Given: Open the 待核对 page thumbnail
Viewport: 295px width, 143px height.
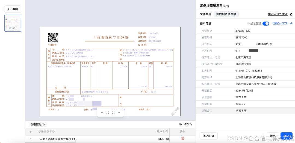Looking at the screenshot, I should click(x=13, y=23).
